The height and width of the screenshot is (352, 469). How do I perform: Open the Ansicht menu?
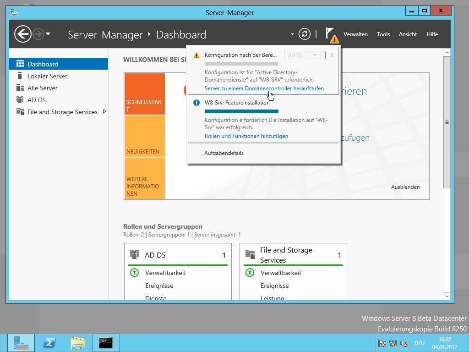(x=408, y=34)
